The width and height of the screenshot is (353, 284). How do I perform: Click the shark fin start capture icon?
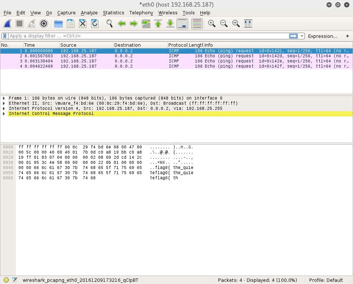pos(7,24)
